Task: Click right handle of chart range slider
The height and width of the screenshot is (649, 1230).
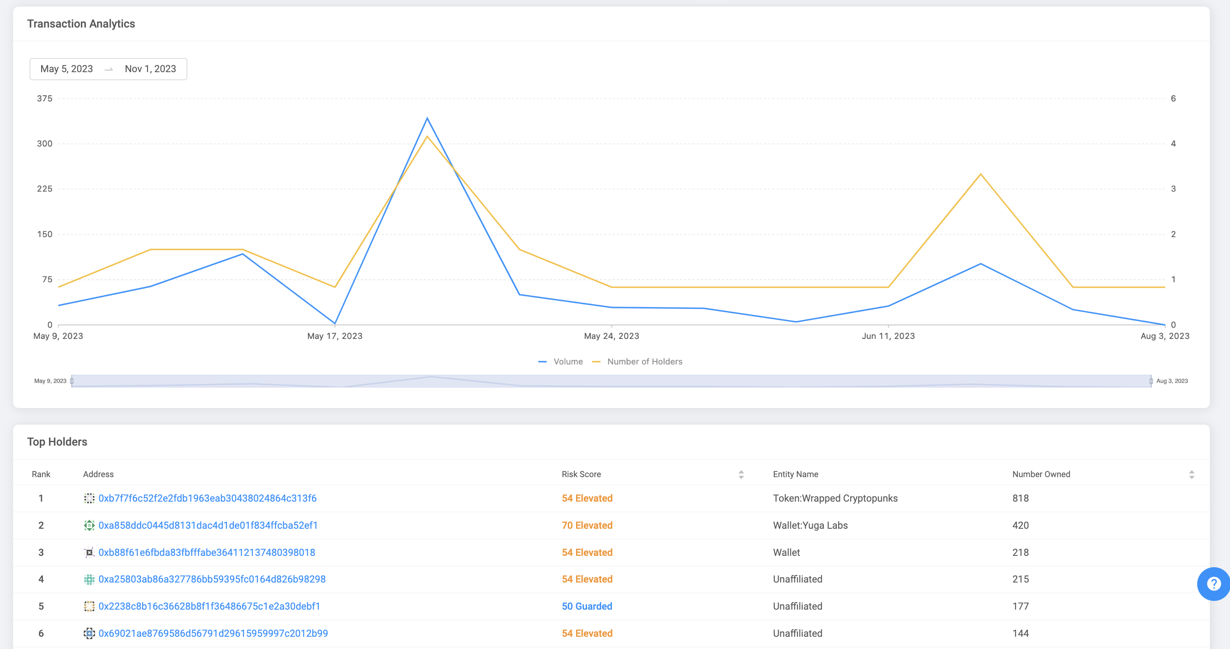Action: tap(1151, 381)
